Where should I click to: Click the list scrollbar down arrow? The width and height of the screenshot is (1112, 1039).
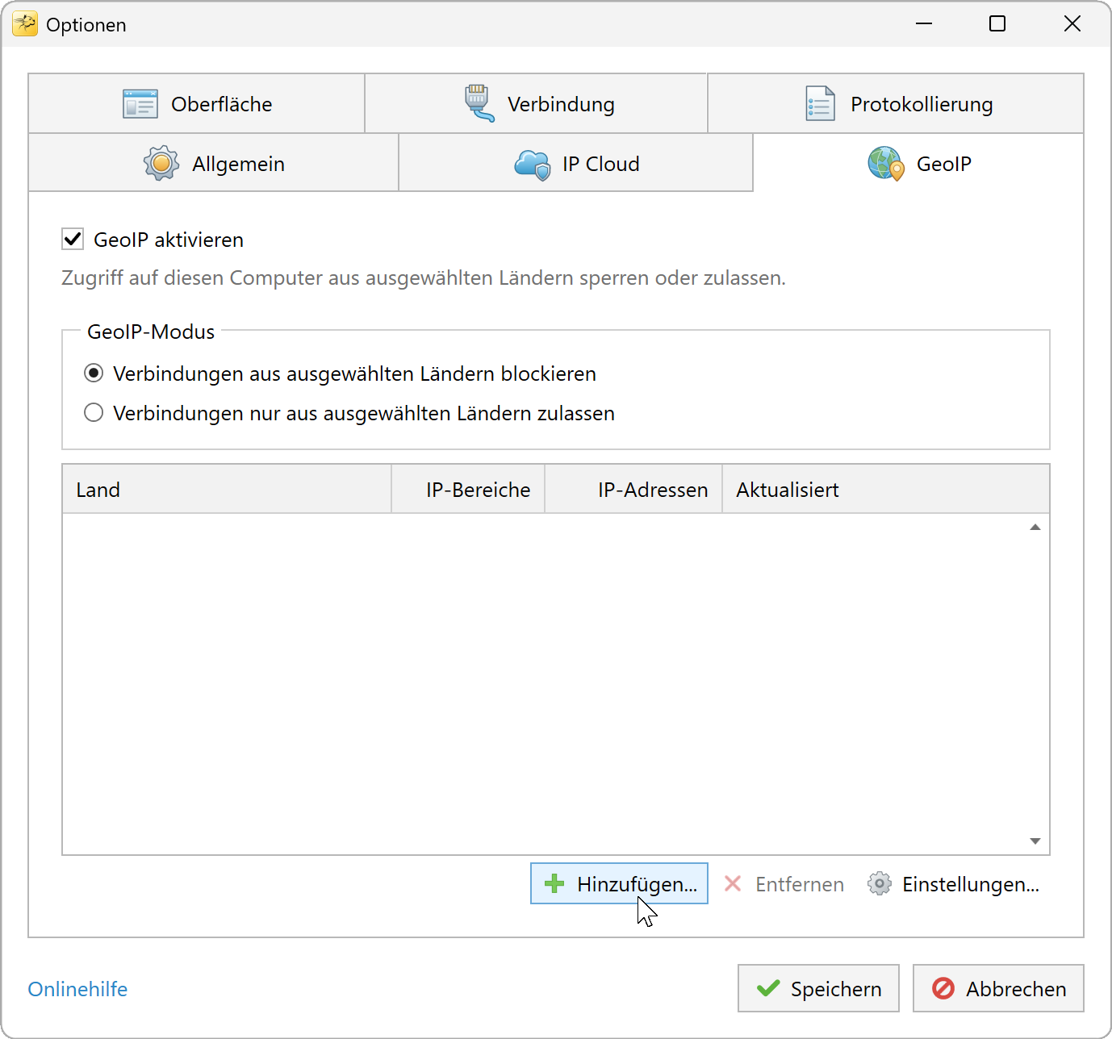click(x=1035, y=841)
